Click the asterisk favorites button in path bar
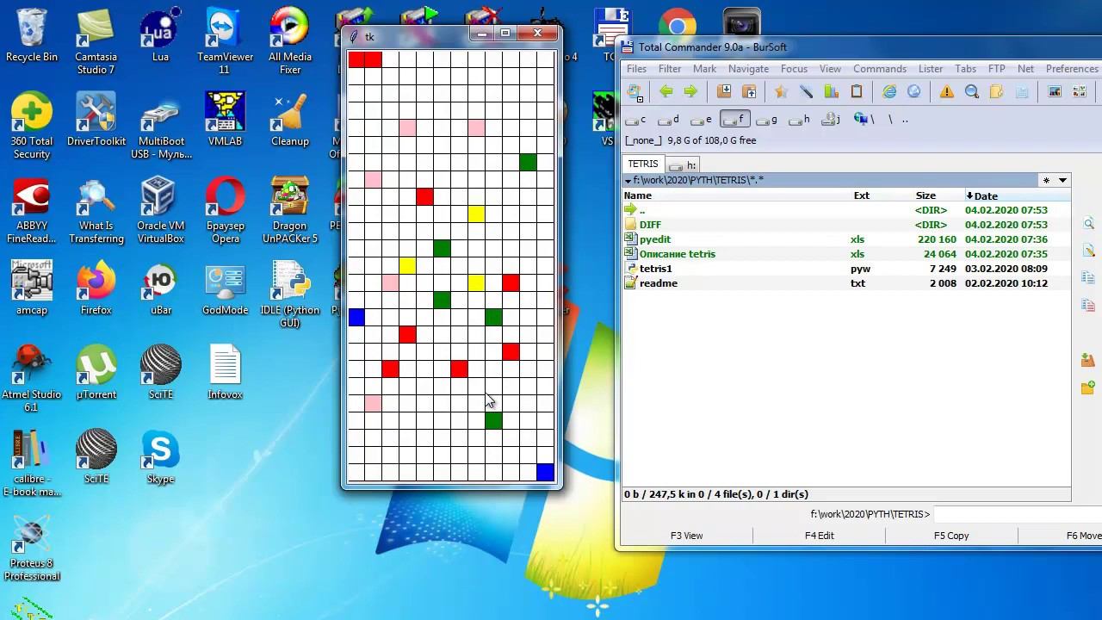 (1046, 180)
